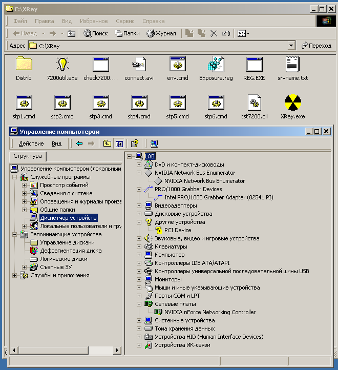Click the Переход go button
The height and width of the screenshot is (370, 338).
316,46
